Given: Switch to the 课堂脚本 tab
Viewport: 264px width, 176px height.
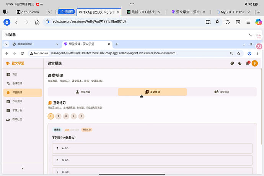Looking at the screenshot, I should tap(222, 92).
